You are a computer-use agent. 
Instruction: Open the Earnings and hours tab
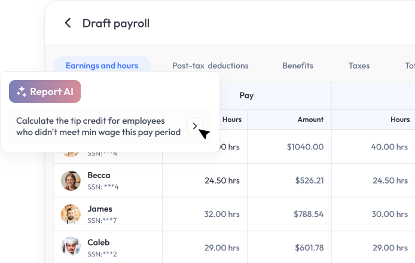coord(102,66)
